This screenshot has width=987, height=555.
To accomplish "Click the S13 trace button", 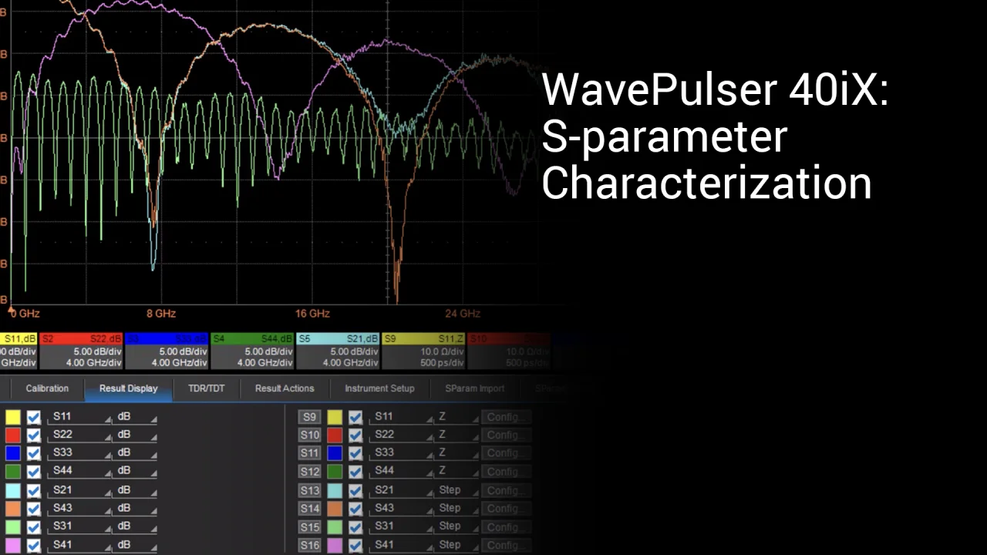I will 309,490.
